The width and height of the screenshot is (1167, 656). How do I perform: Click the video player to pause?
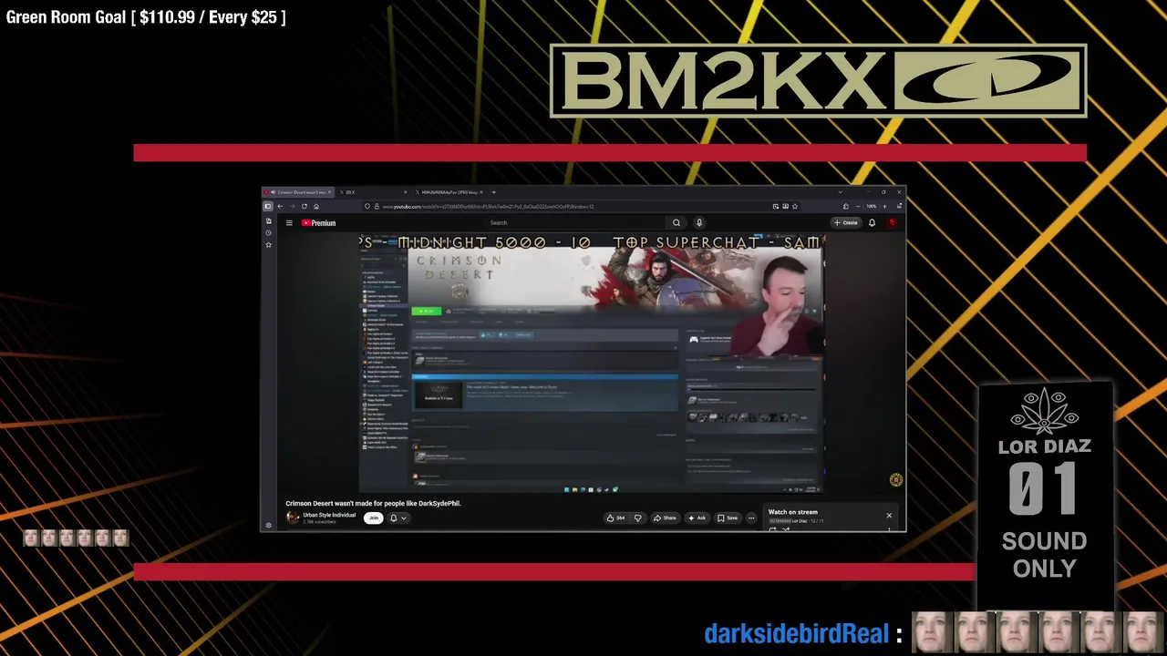(x=591, y=364)
